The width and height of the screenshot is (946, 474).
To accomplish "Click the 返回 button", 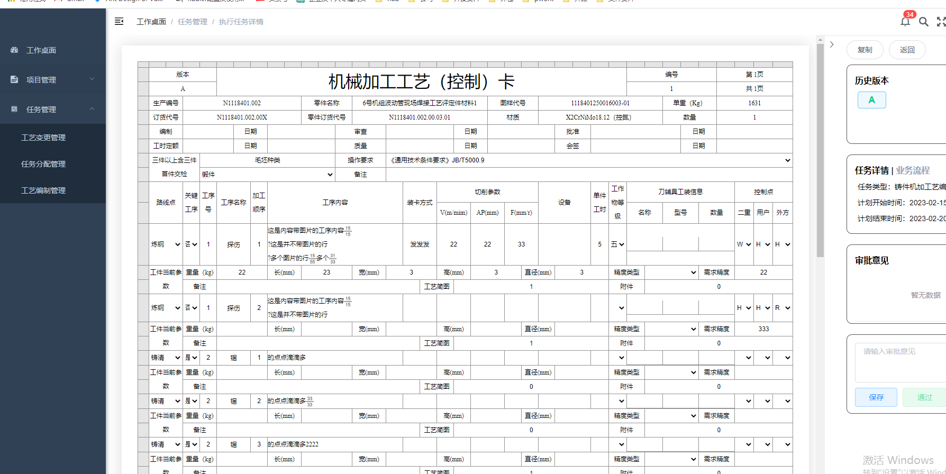I will pos(907,50).
